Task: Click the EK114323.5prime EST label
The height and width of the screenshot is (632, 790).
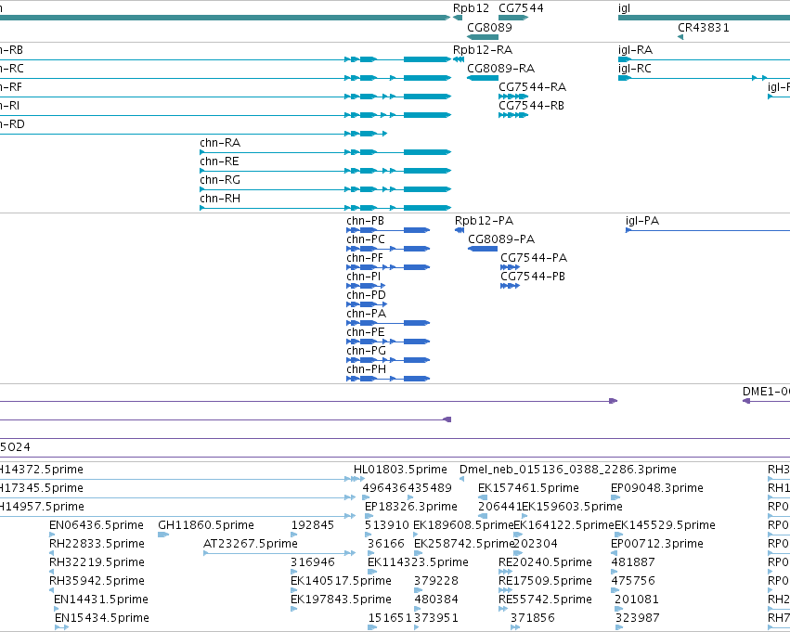Action: 418,562
